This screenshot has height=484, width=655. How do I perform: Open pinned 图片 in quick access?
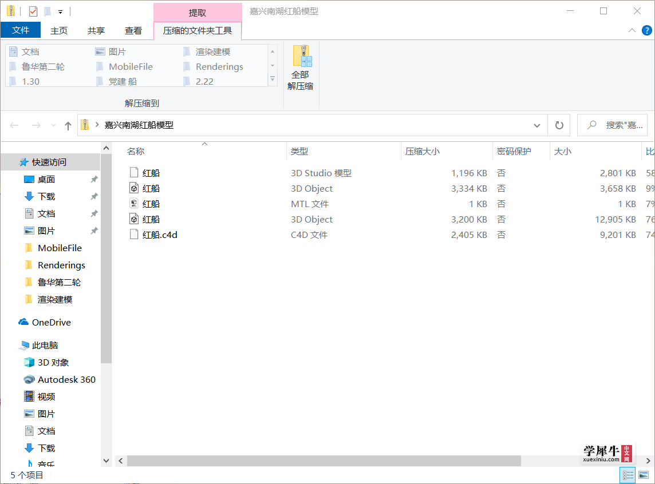point(46,231)
